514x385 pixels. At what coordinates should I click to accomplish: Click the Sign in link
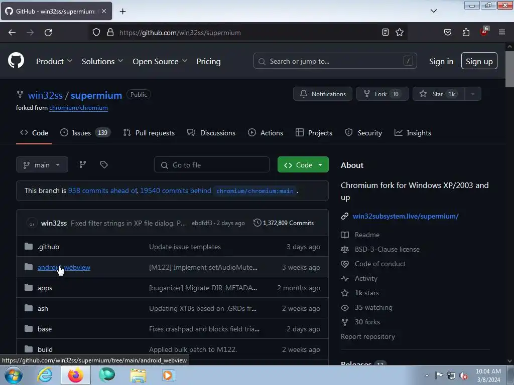coord(441,61)
